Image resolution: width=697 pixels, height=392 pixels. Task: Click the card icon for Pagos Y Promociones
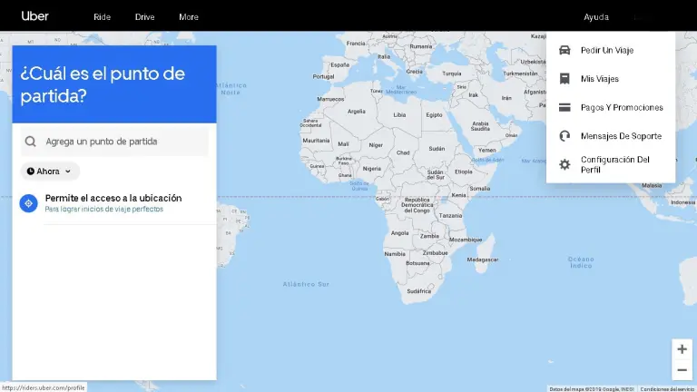click(564, 107)
